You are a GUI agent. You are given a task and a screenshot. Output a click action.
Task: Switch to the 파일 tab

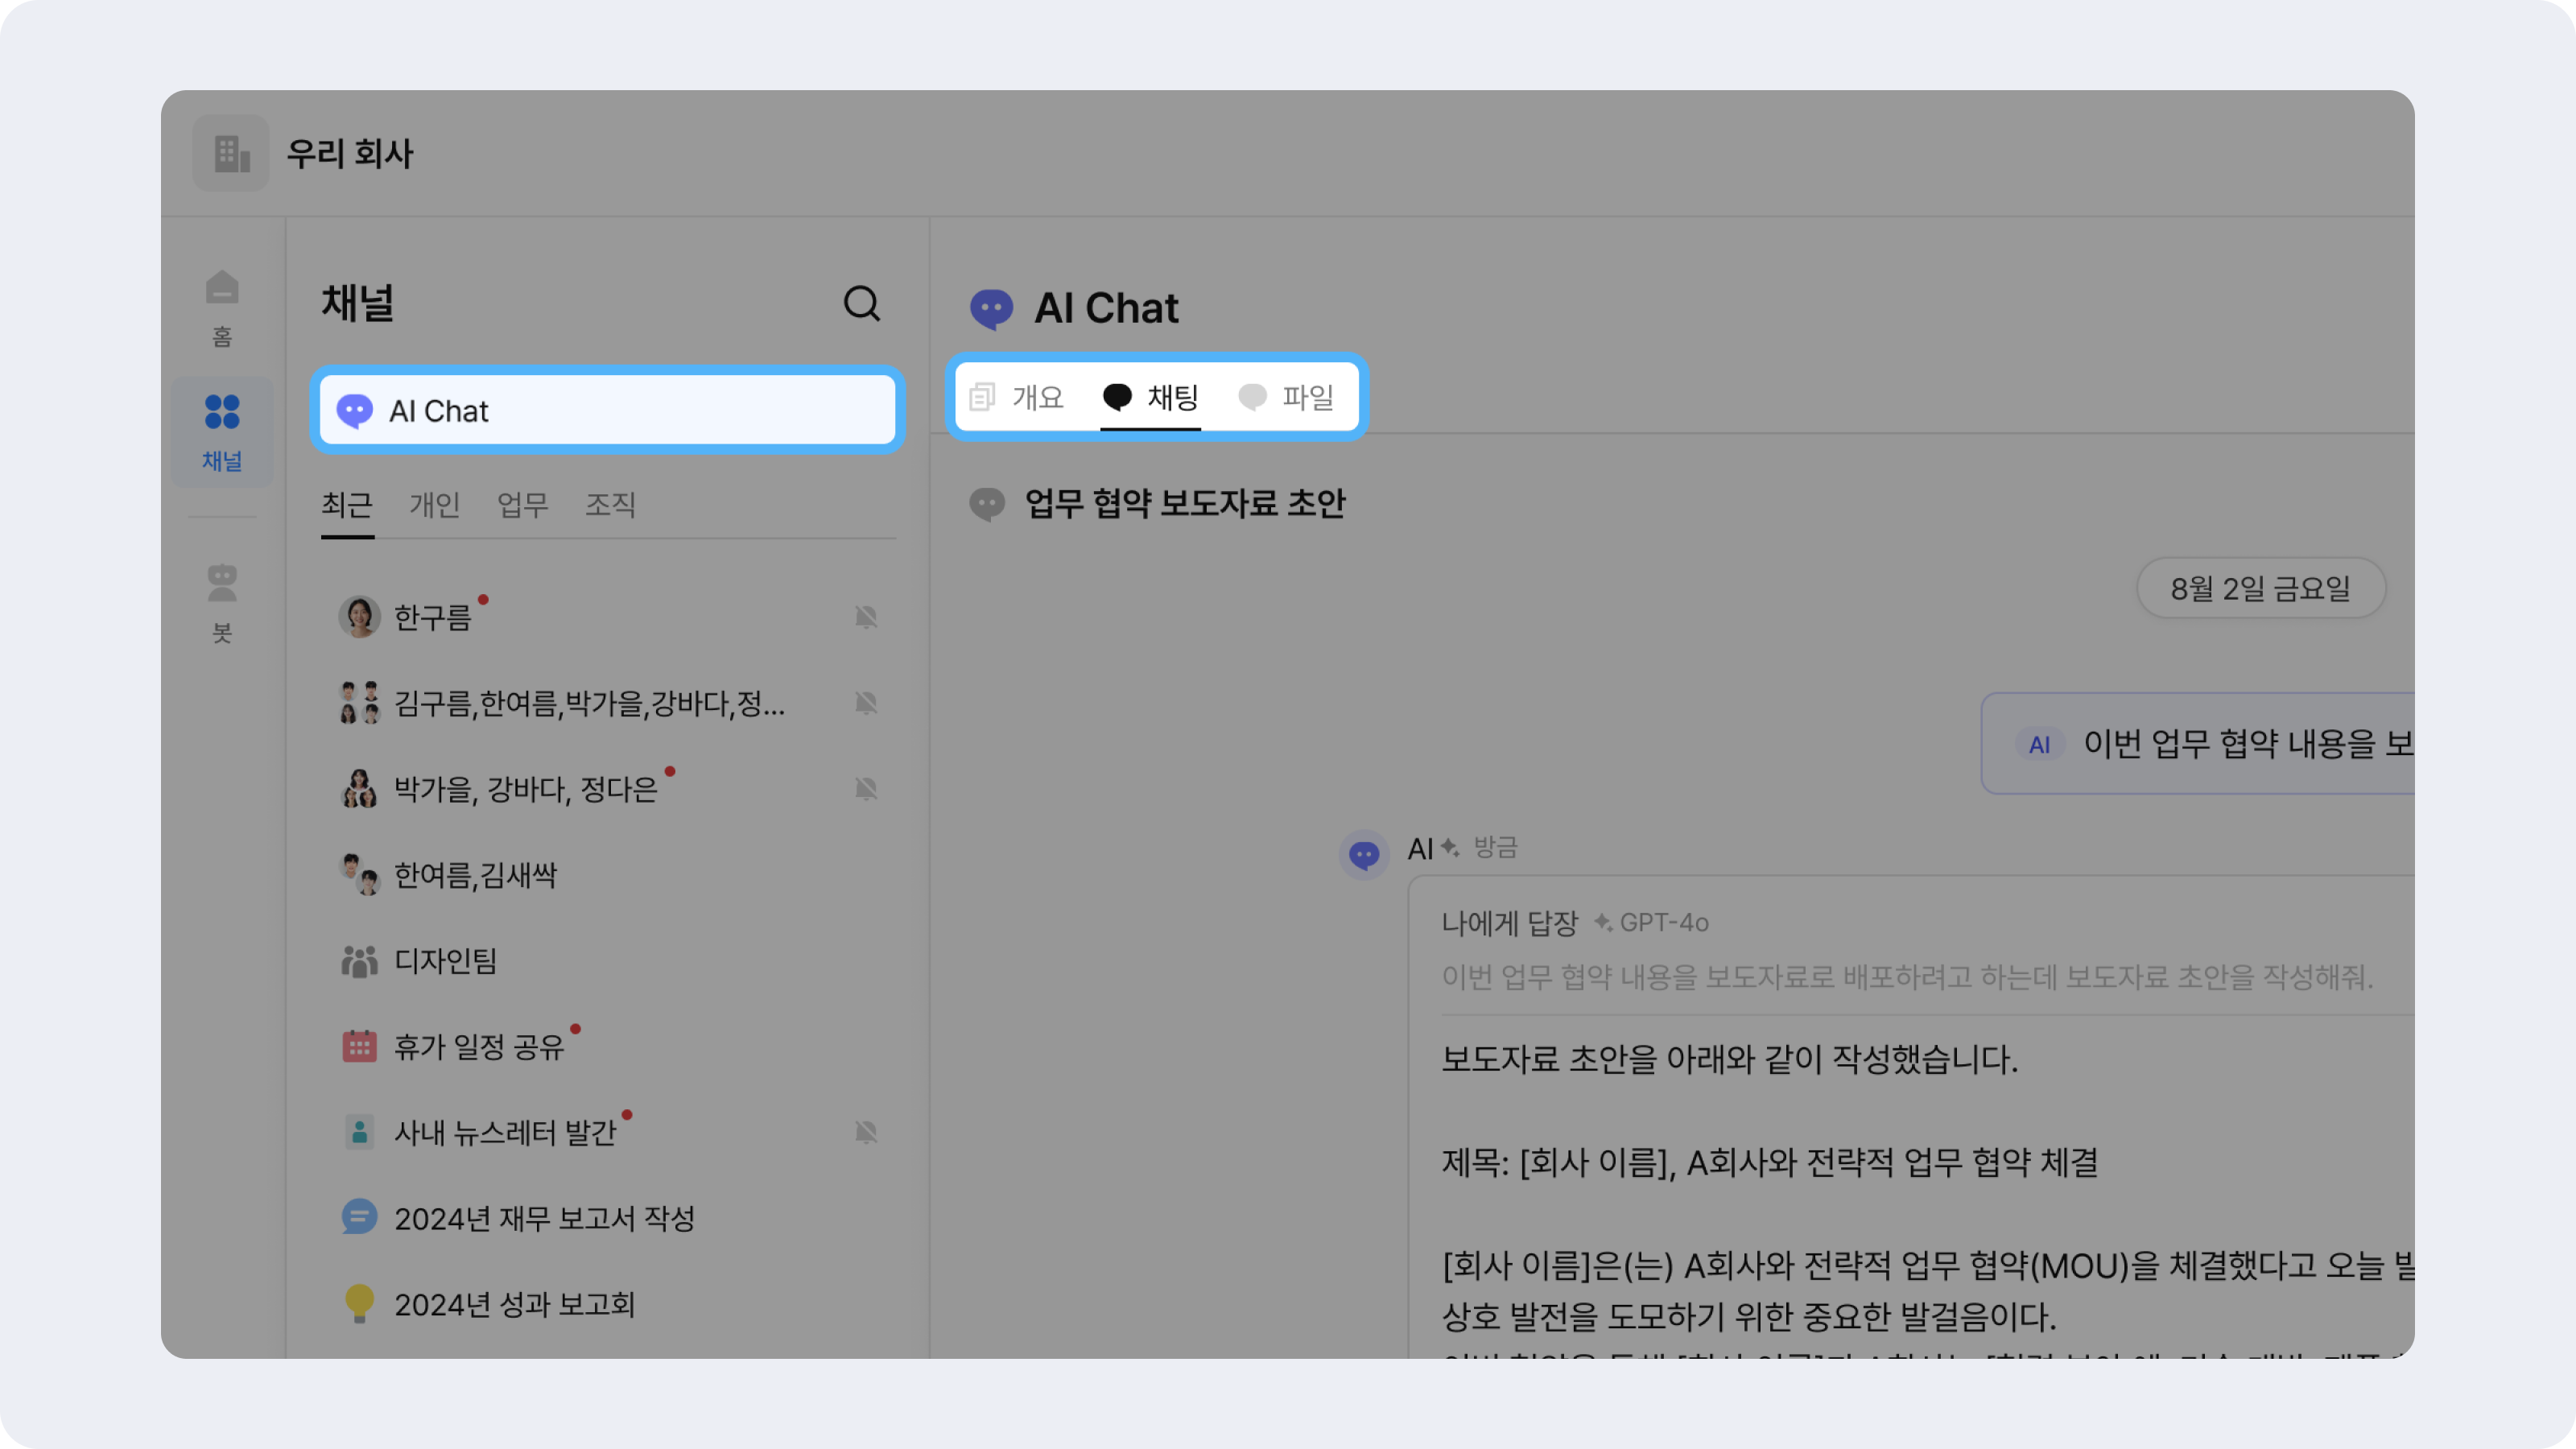pyautogui.click(x=1287, y=398)
